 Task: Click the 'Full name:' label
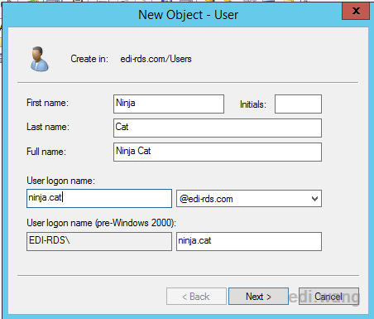point(46,152)
